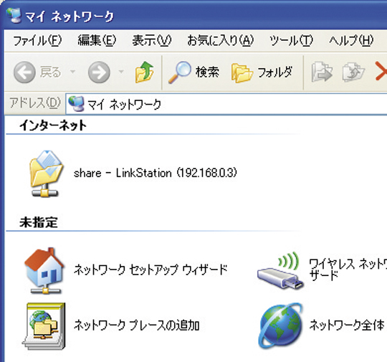Open the 編集(E) menu
Screen dimensions: 387x362
(x=97, y=40)
